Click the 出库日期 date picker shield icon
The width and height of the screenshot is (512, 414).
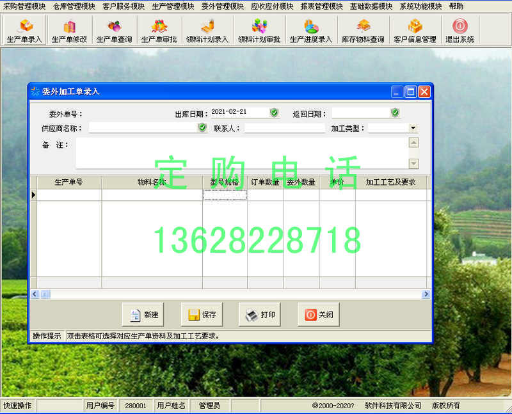pyautogui.click(x=275, y=113)
